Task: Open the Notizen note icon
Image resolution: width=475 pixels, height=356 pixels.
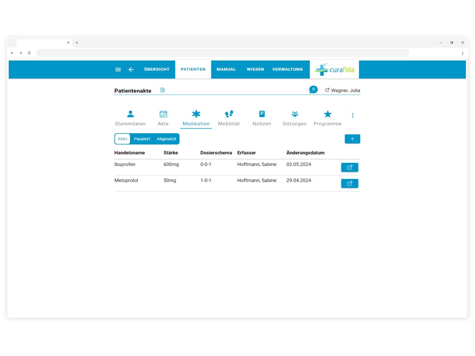Action: pyautogui.click(x=262, y=114)
